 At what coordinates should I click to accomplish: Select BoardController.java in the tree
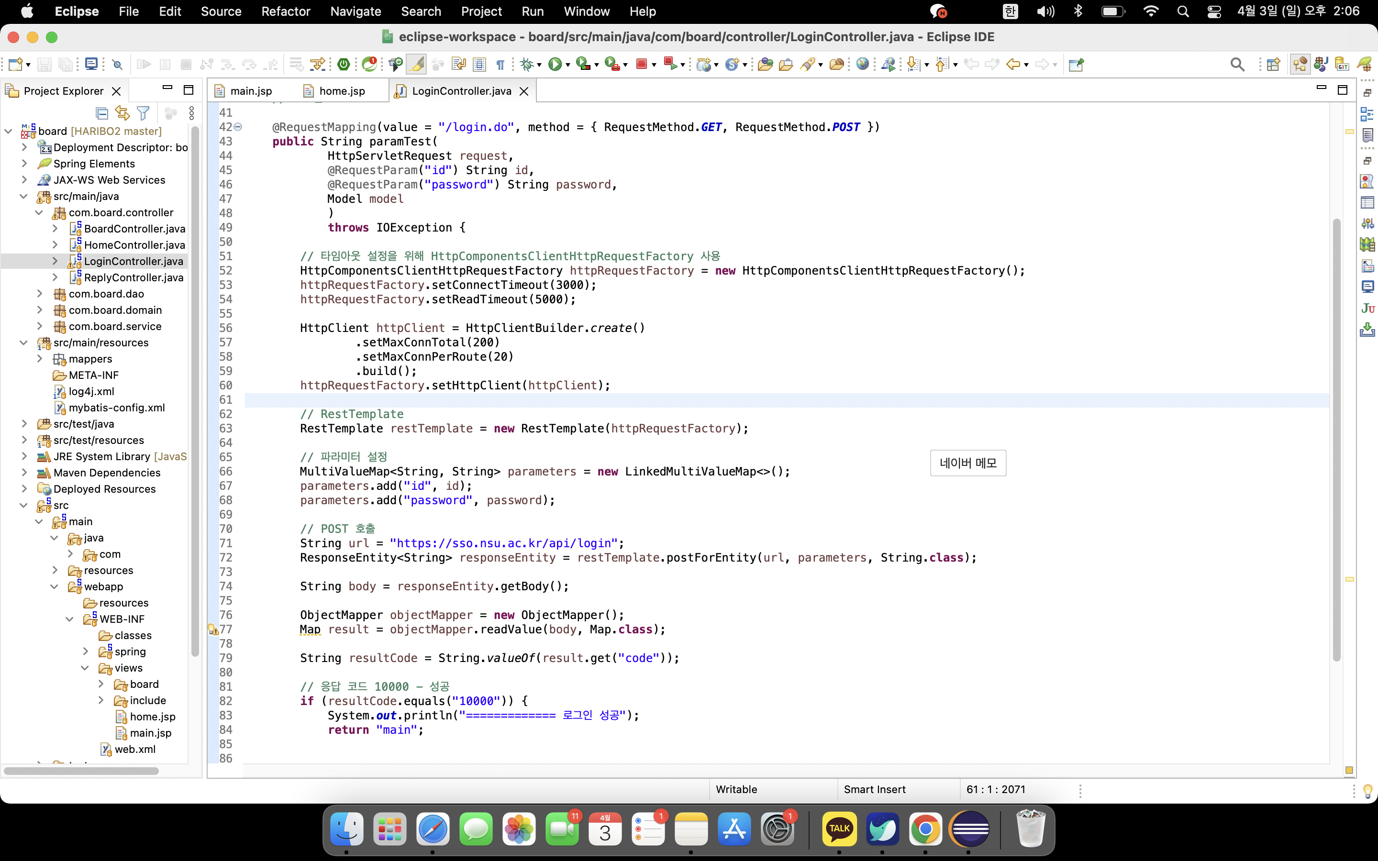point(134,229)
